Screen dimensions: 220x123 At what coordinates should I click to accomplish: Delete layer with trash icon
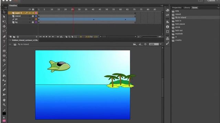(18, 37)
